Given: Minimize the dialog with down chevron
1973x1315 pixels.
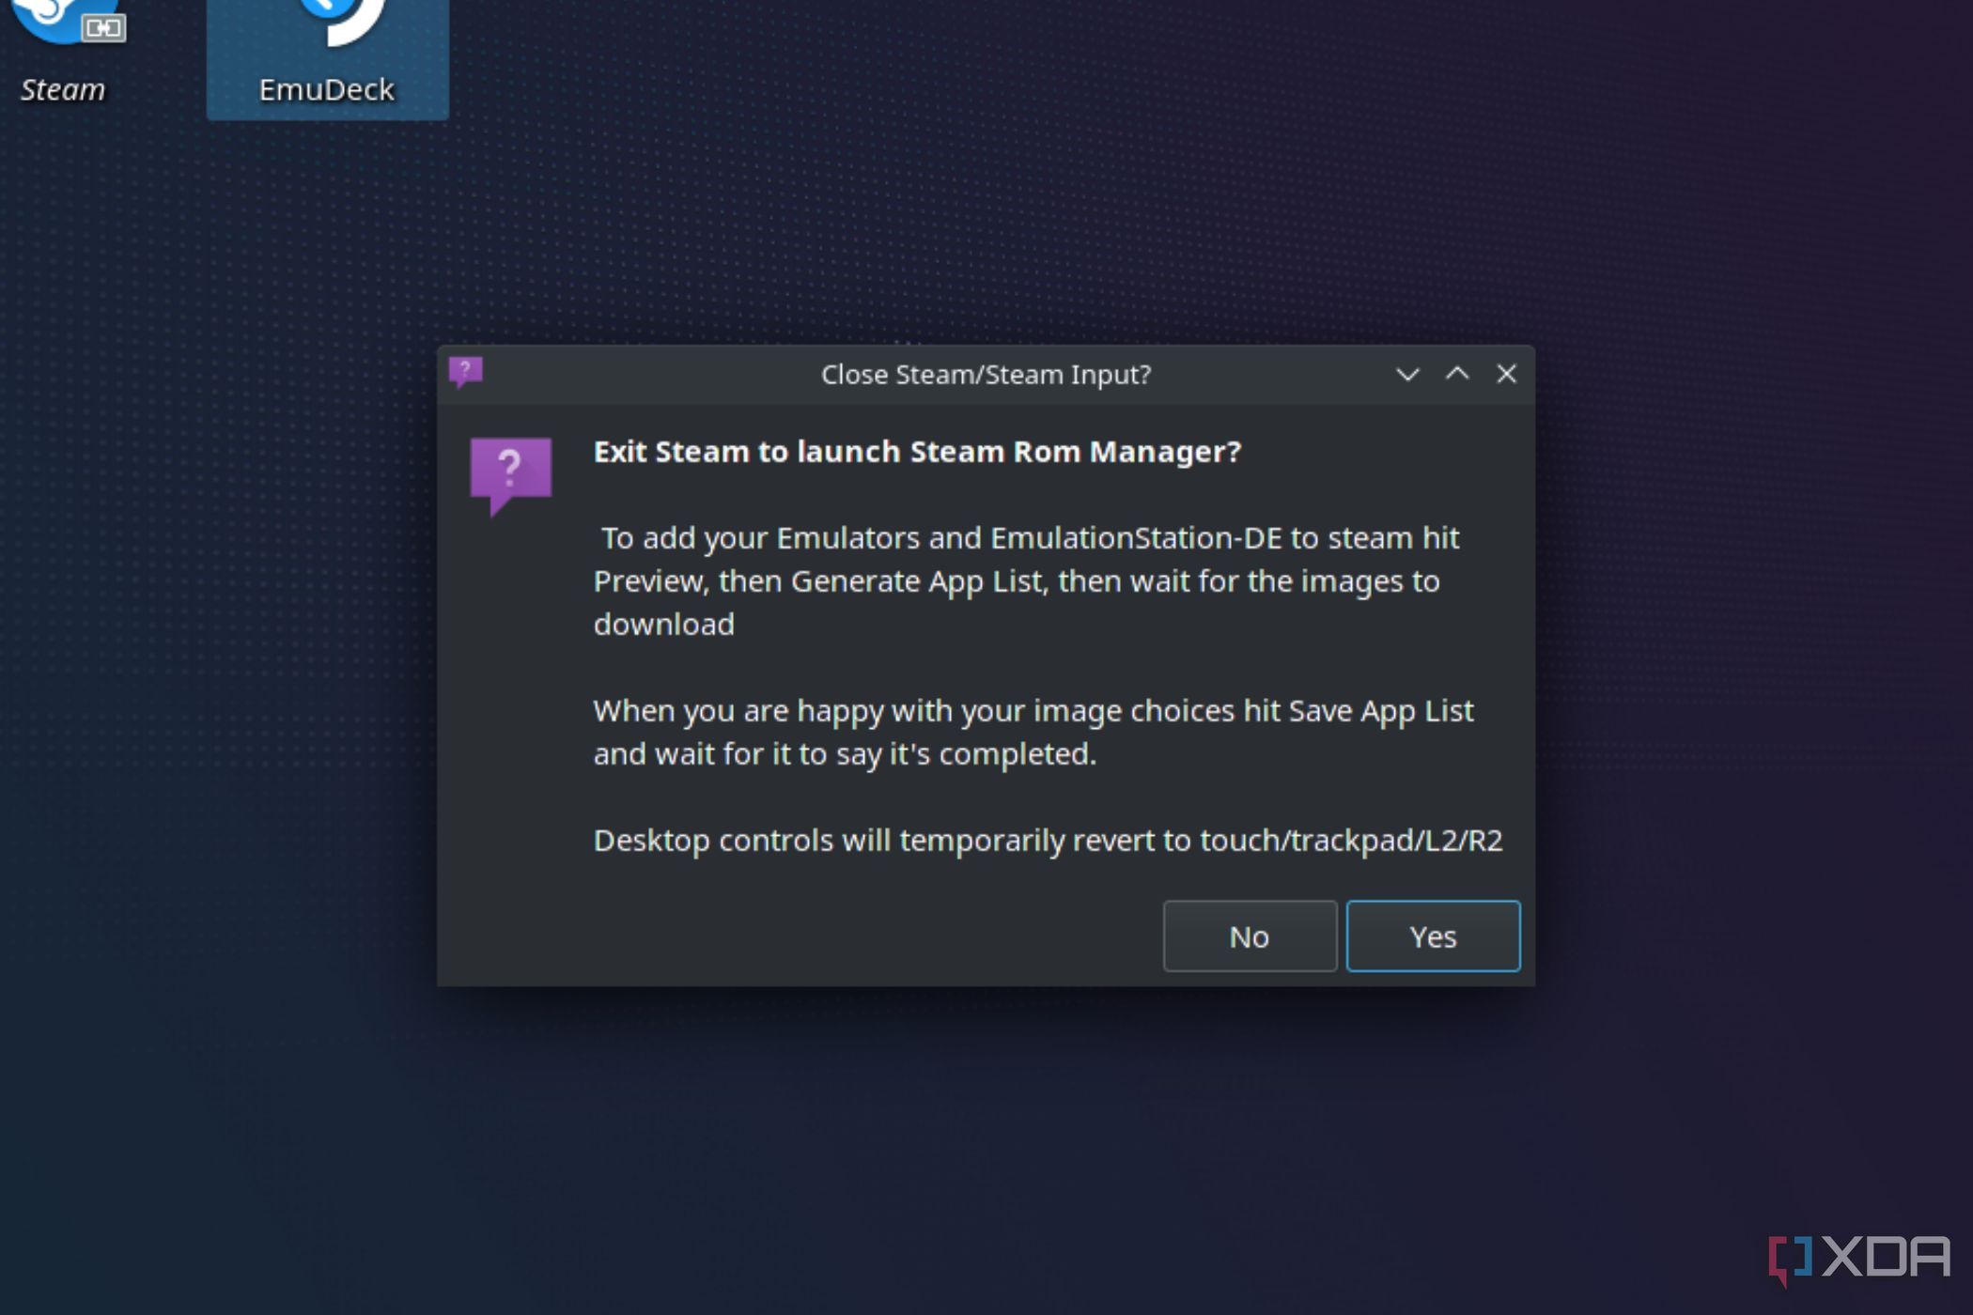Looking at the screenshot, I should [1407, 374].
